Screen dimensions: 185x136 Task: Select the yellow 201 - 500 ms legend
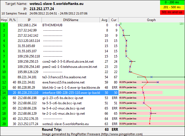[172, 7]
